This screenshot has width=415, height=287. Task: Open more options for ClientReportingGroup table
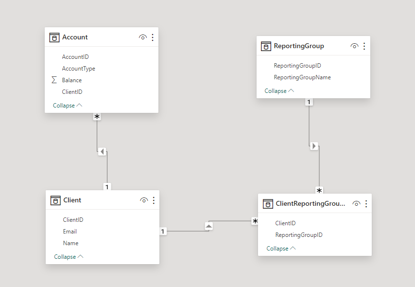point(366,204)
